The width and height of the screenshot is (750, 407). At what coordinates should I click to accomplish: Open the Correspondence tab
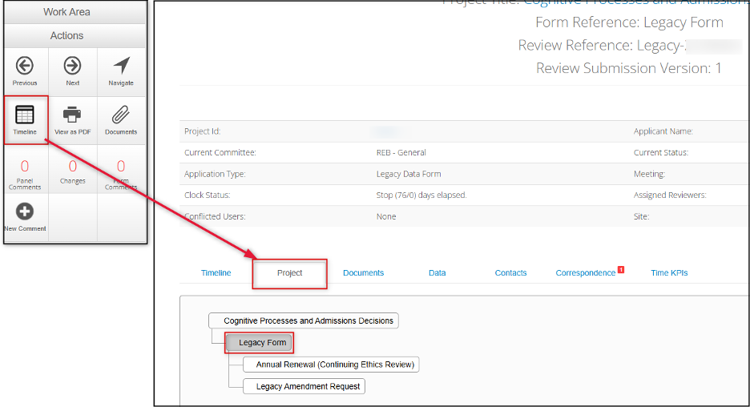pyautogui.click(x=586, y=272)
